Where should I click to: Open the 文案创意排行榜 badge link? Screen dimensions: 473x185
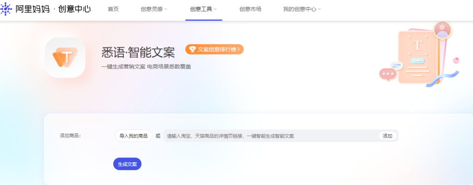click(x=214, y=49)
